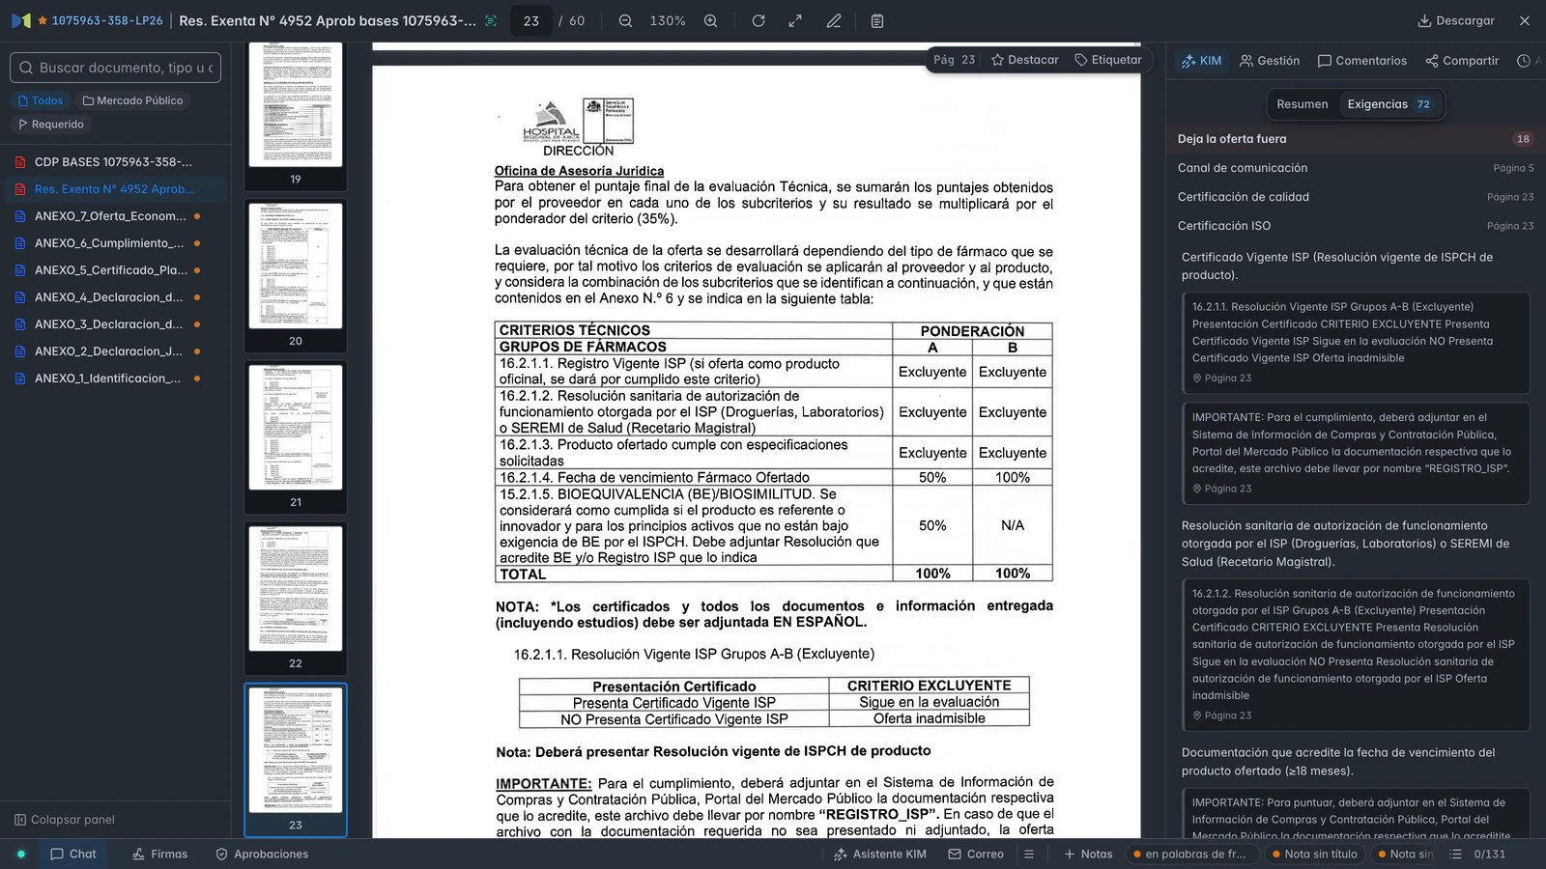Collapse the Deja la oferta fuera section
The image size is (1546, 869).
(1355, 139)
